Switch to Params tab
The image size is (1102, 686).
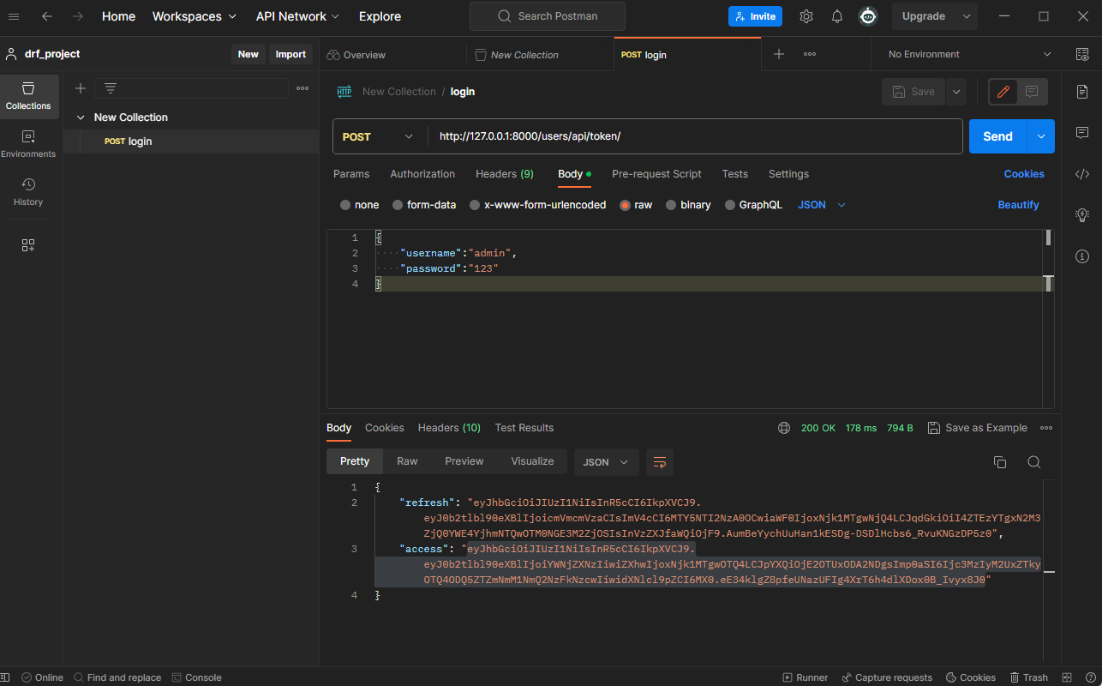[351, 174]
